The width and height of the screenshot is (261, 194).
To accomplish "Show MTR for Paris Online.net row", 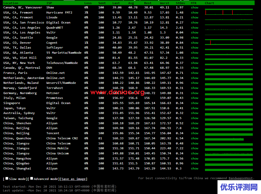I will [x=194, y=73].
